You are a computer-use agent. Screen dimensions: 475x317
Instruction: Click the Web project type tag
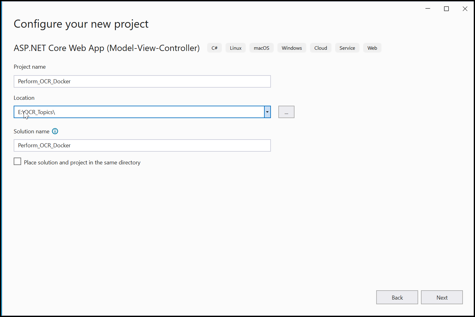coord(372,48)
